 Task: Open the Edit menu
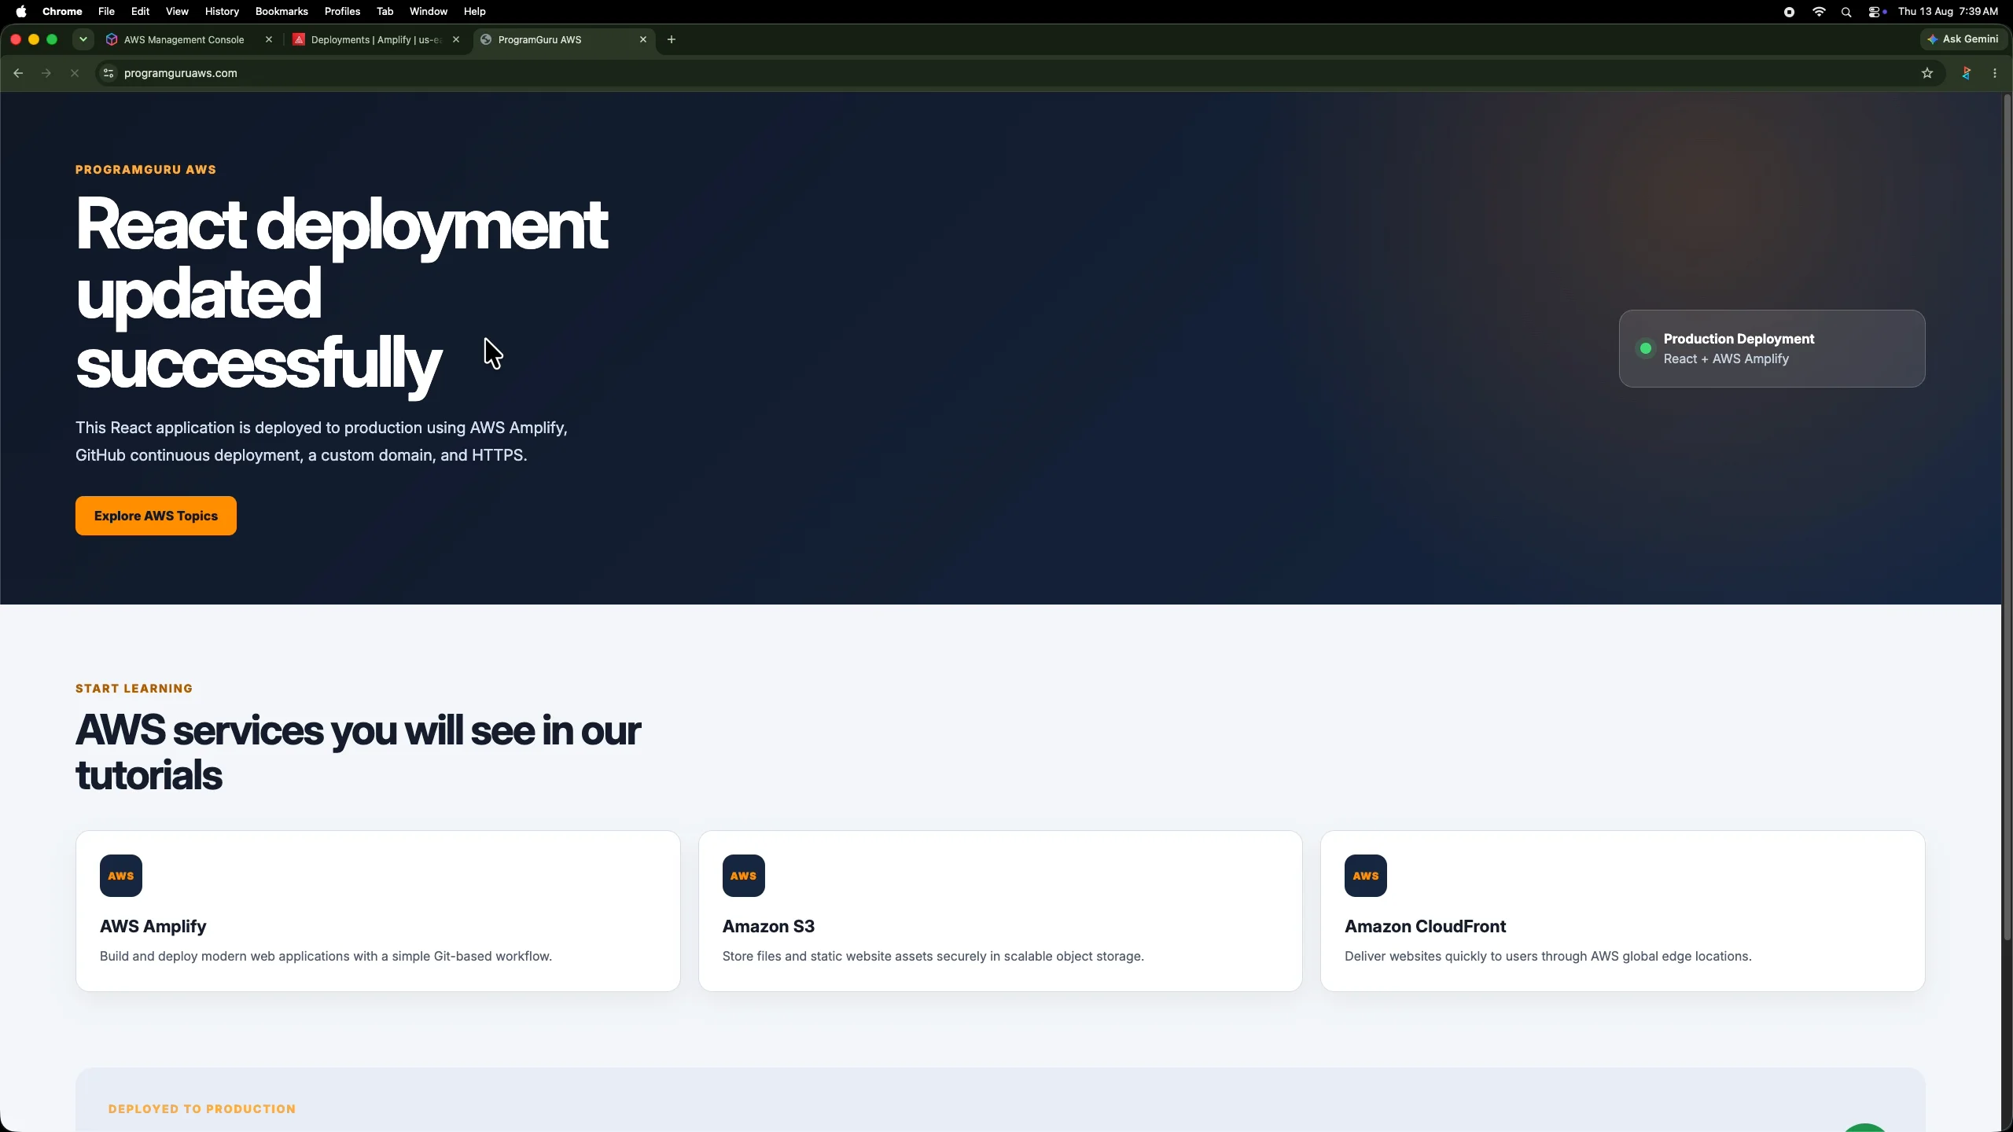click(141, 12)
